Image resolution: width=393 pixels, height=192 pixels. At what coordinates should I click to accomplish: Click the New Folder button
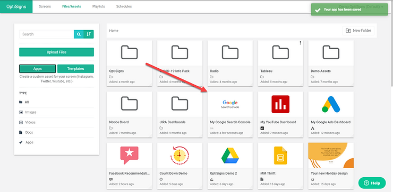[358, 31]
